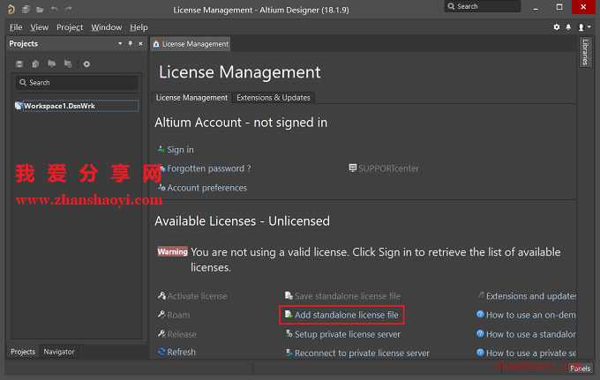Click Add standalone license file
This screenshot has width=600, height=380.
[346, 315]
